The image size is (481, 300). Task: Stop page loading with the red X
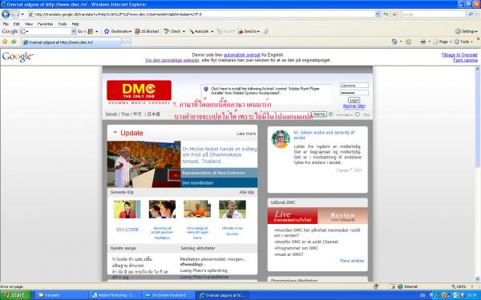(394, 14)
